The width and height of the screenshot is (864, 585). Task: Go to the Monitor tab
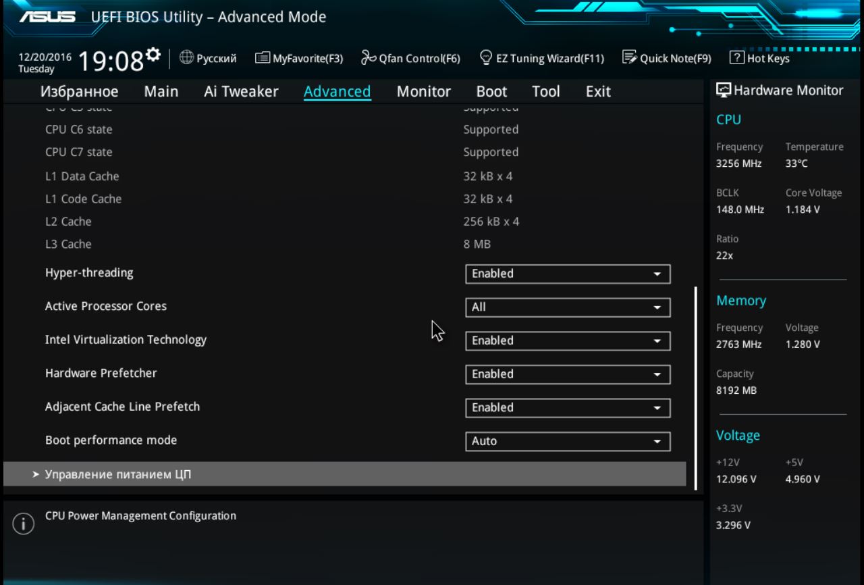click(x=424, y=92)
